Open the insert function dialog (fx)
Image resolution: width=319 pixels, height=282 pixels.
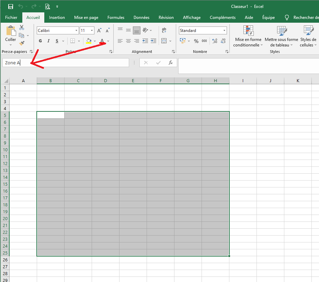[171, 63]
